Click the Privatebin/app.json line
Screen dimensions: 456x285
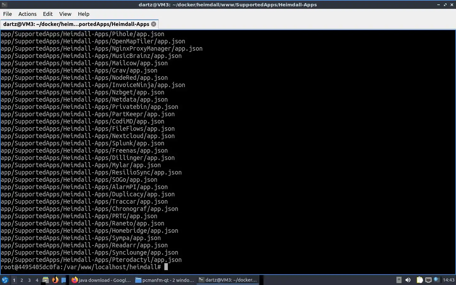pyautogui.click(x=89, y=107)
